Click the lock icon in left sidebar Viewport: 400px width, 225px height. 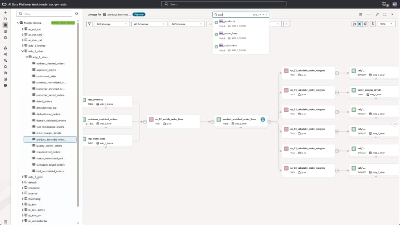point(5,48)
